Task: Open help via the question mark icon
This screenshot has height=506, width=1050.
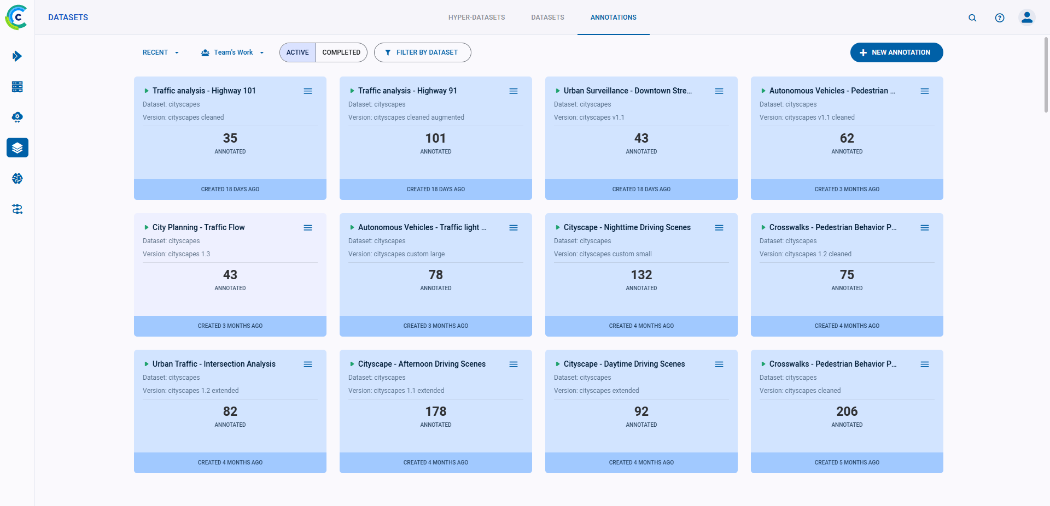Action: point(1000,17)
